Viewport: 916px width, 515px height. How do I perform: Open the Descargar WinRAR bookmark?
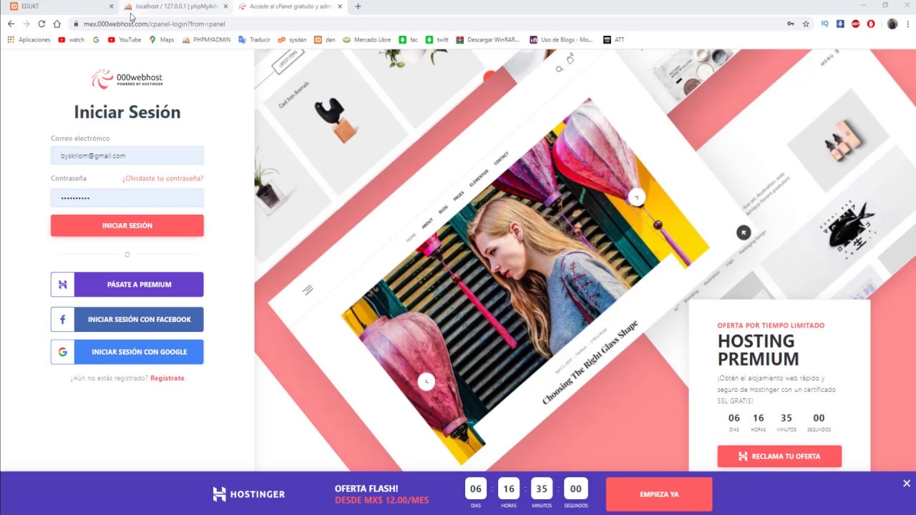click(488, 40)
